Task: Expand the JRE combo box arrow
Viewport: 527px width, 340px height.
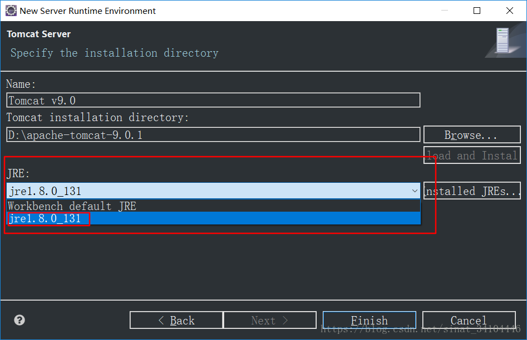Action: (x=415, y=191)
